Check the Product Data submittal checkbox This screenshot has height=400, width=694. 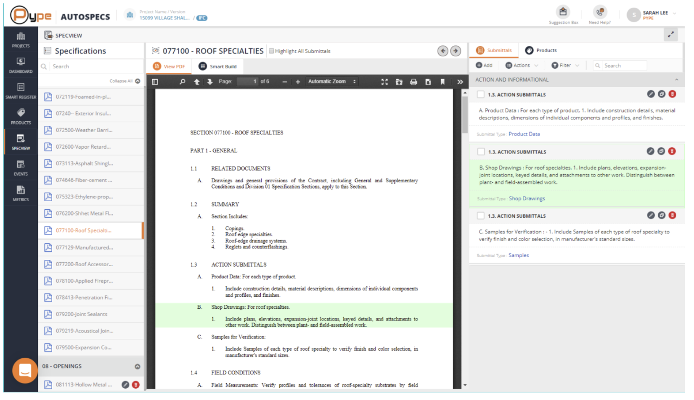[481, 95]
